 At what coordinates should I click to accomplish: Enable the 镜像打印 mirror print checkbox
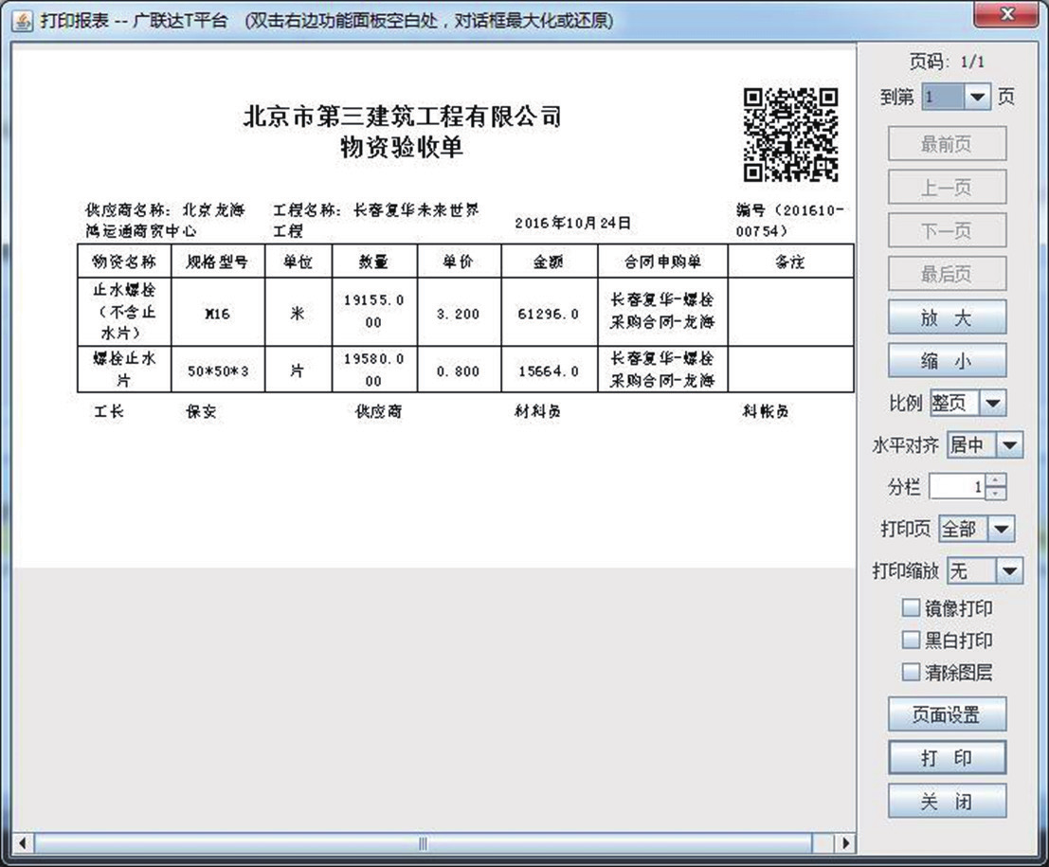point(911,608)
